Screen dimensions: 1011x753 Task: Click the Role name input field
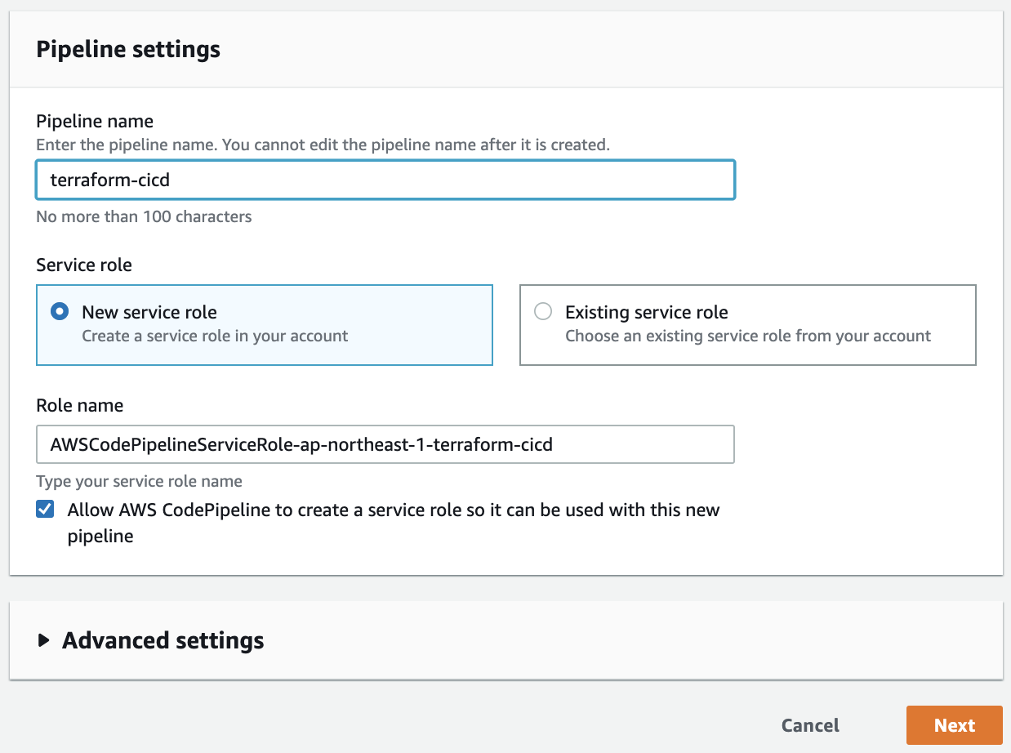385,445
